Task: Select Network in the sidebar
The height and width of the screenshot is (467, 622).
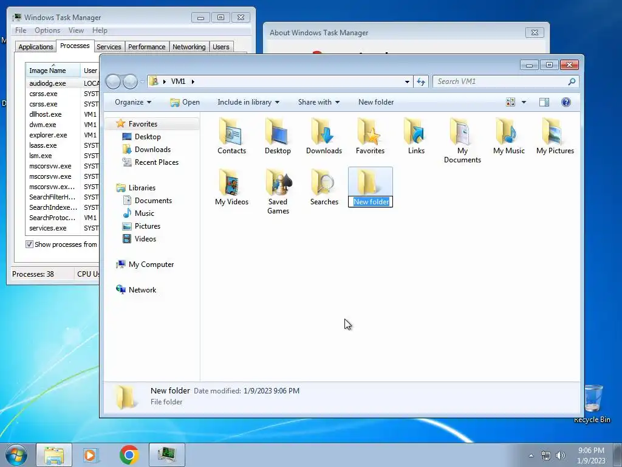Action: [142, 290]
